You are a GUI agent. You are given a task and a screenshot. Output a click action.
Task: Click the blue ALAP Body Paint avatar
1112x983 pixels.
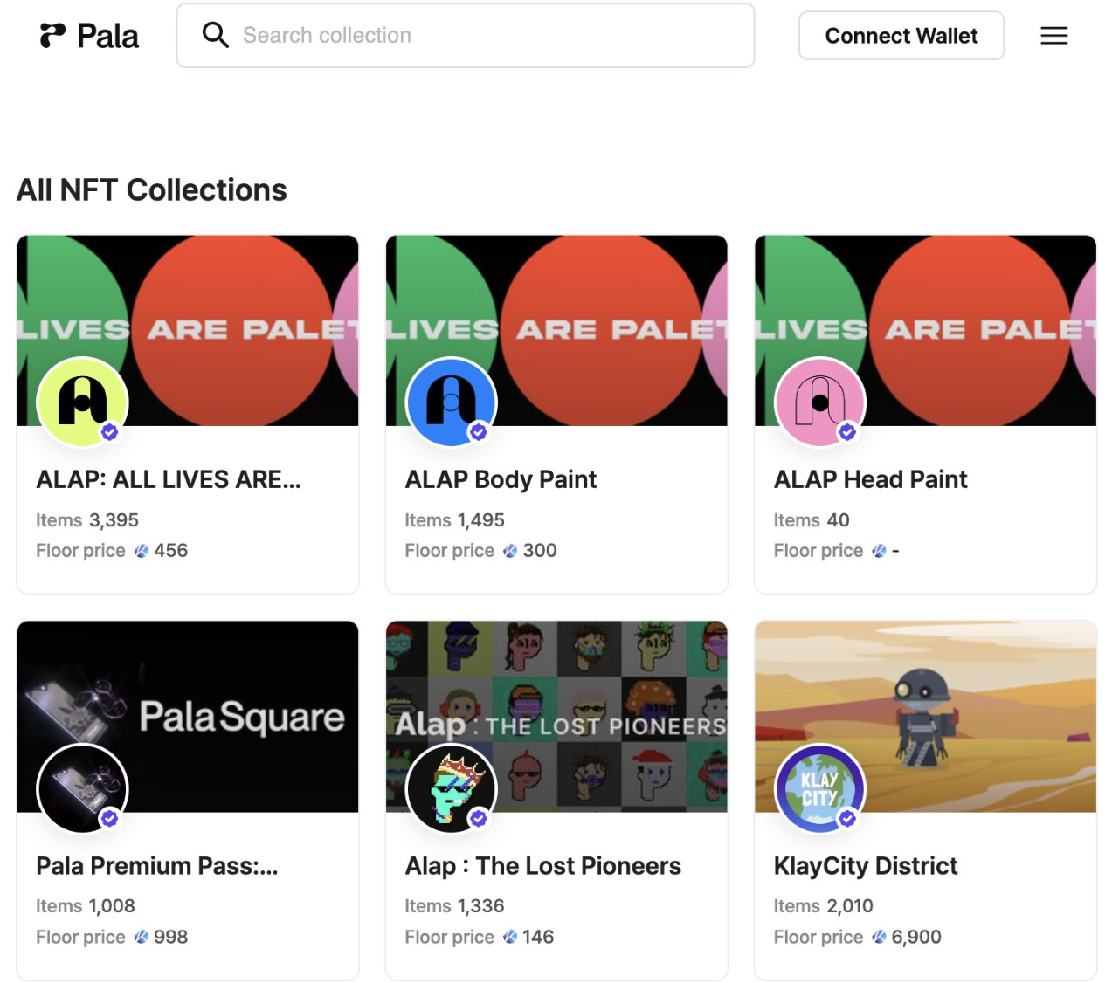click(451, 402)
